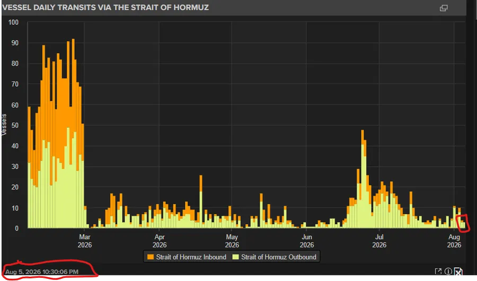Pop out the chart panel into a new window
Viewport: 477px width, 281px height.
point(444,8)
